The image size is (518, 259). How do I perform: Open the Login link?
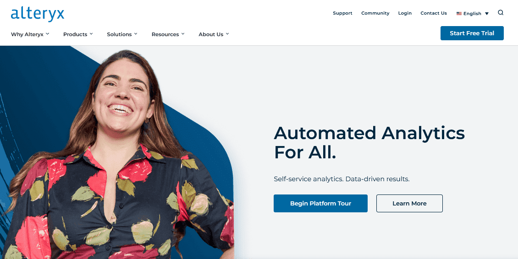pos(405,13)
